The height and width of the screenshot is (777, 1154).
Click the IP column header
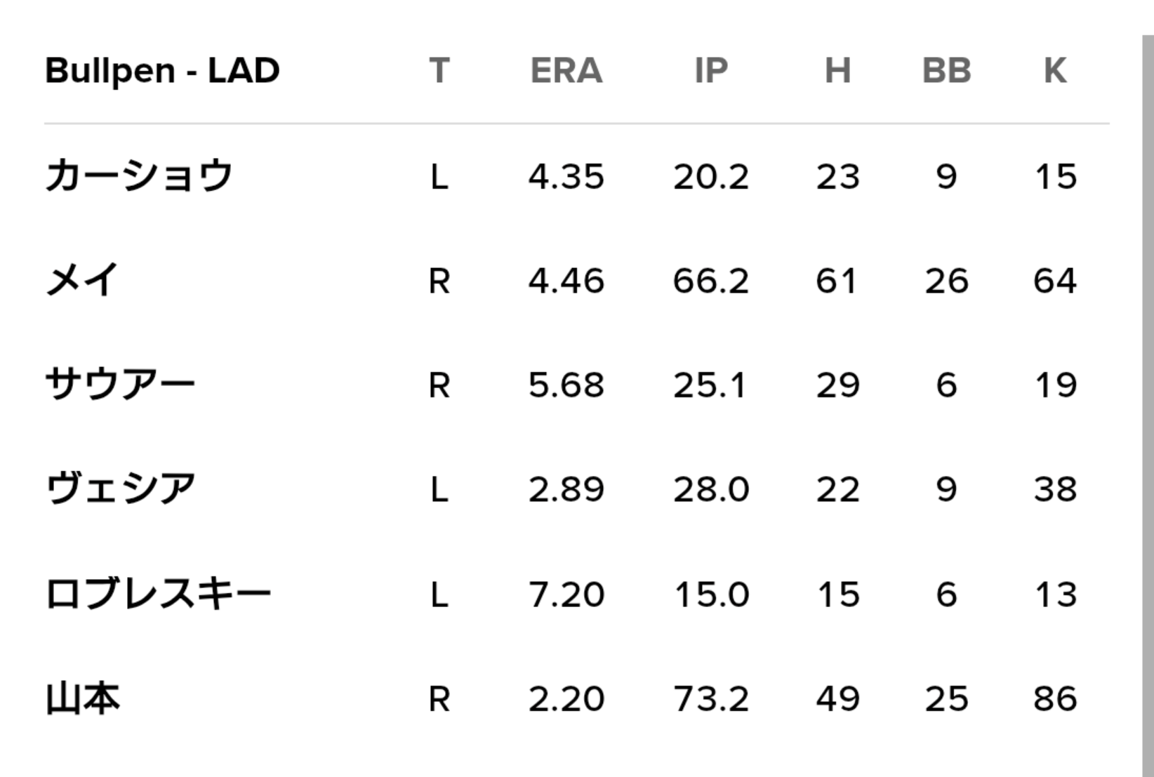tap(711, 70)
